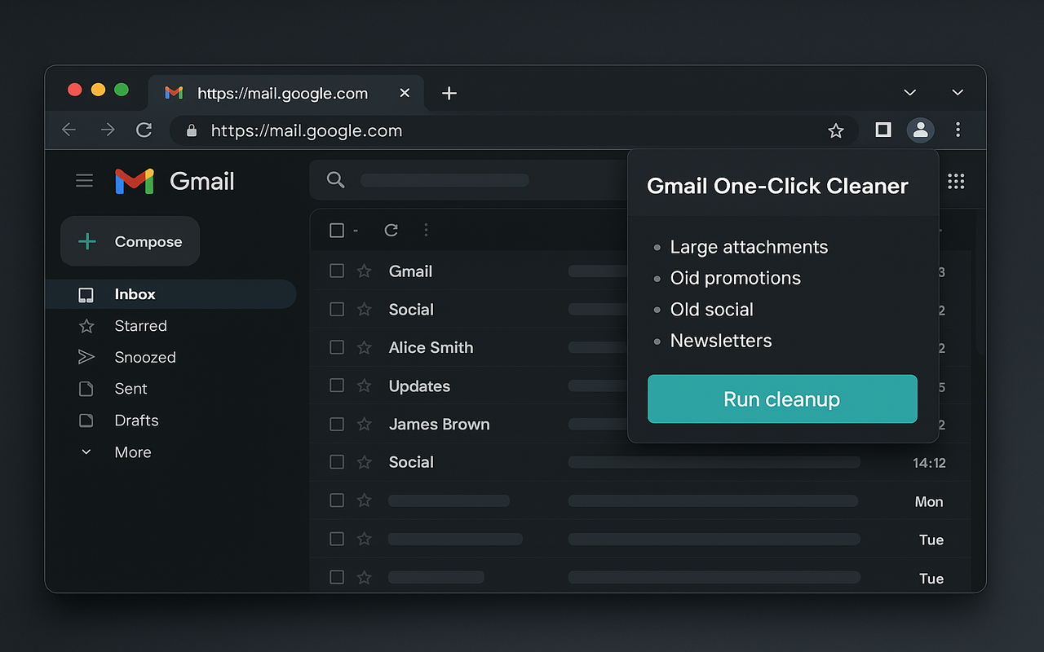Open the browser menu chevron near window controls
The image size is (1044, 652).
909,92
